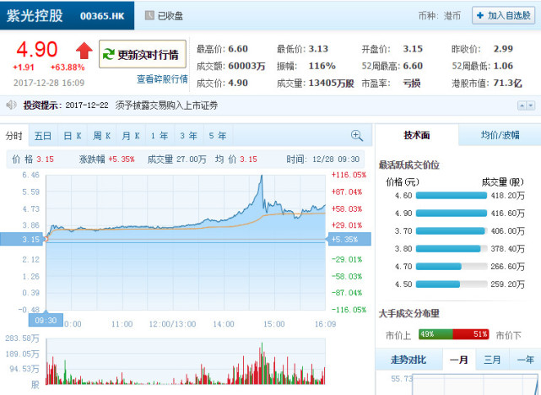Click the red up-arrow price indicator
This screenshot has width=541, height=395.
(84, 51)
